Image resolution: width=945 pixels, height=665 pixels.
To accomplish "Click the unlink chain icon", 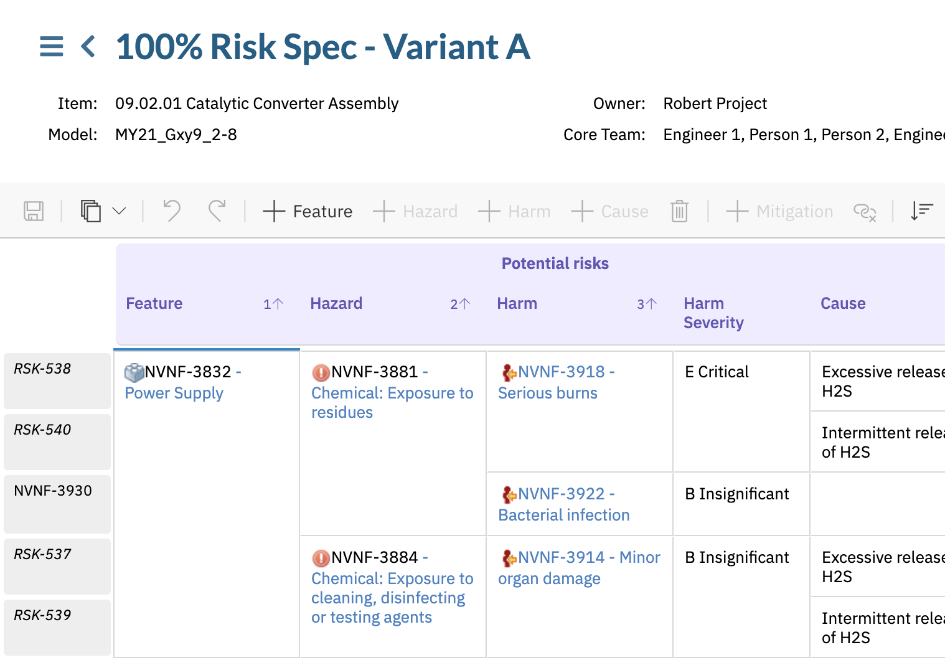I will pyautogui.click(x=865, y=212).
